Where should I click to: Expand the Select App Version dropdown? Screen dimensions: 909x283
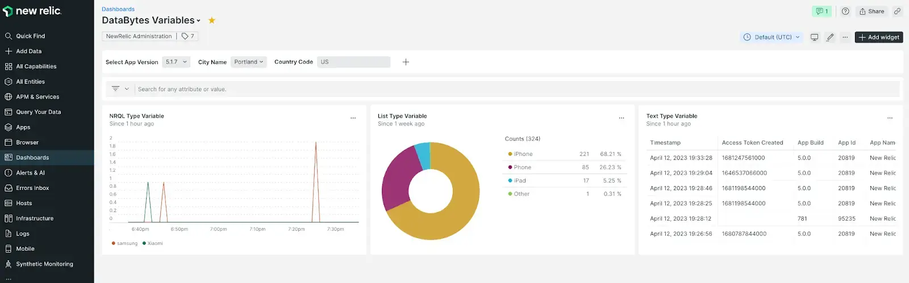(x=177, y=62)
